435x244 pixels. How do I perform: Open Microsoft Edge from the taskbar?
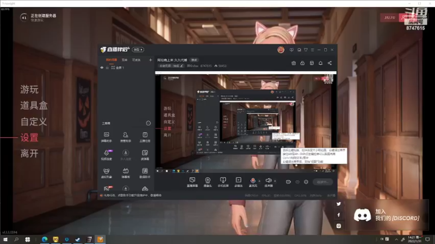(45, 239)
